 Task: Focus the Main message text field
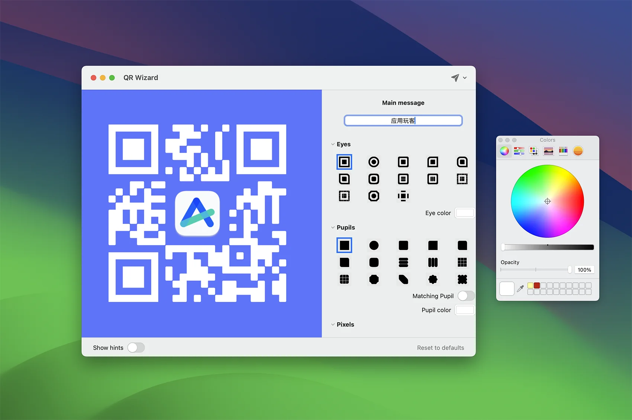tap(403, 121)
